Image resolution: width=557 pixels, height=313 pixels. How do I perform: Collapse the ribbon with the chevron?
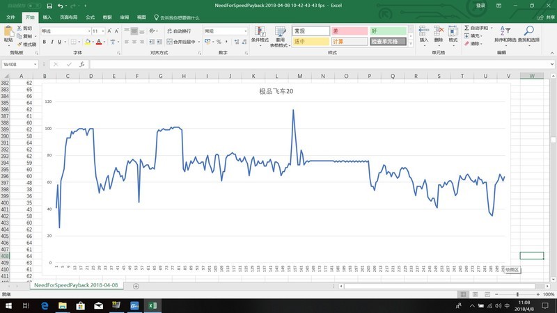pyautogui.click(x=552, y=53)
